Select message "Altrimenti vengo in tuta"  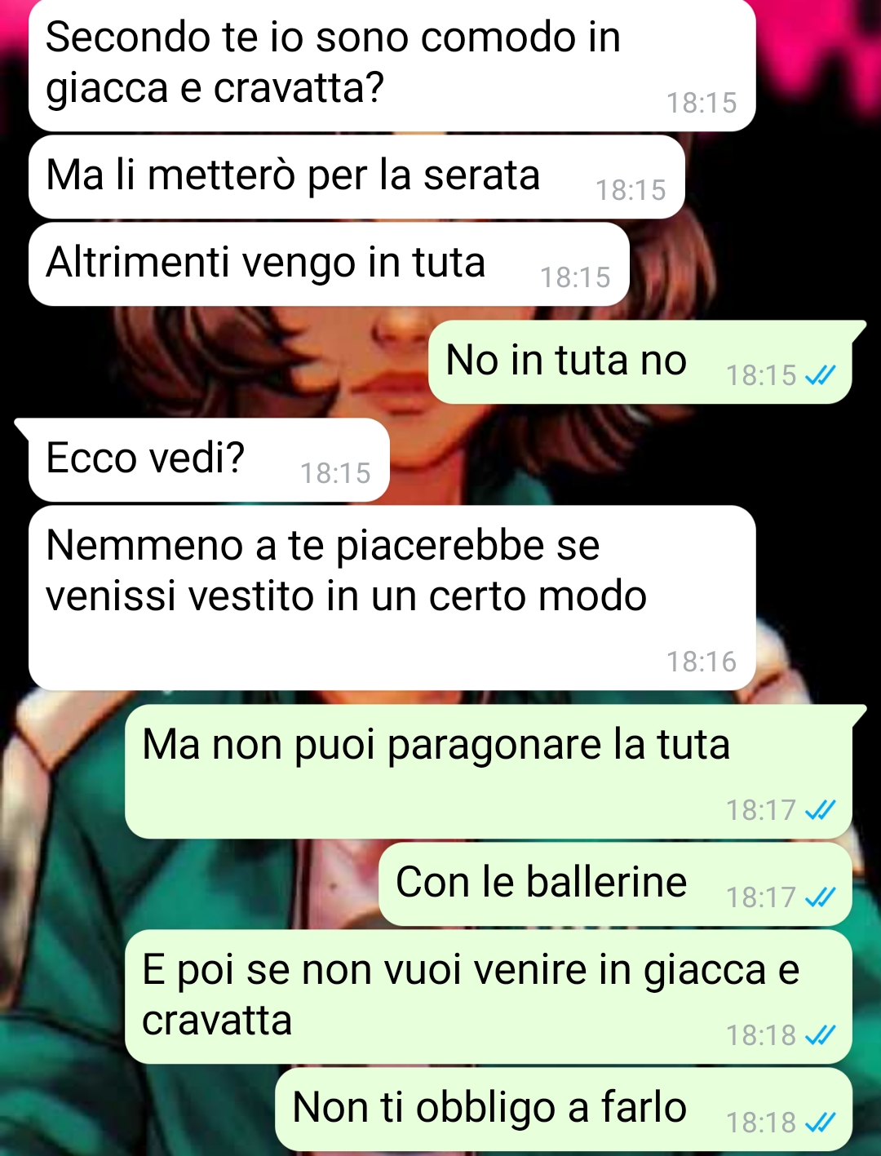[x=329, y=264]
